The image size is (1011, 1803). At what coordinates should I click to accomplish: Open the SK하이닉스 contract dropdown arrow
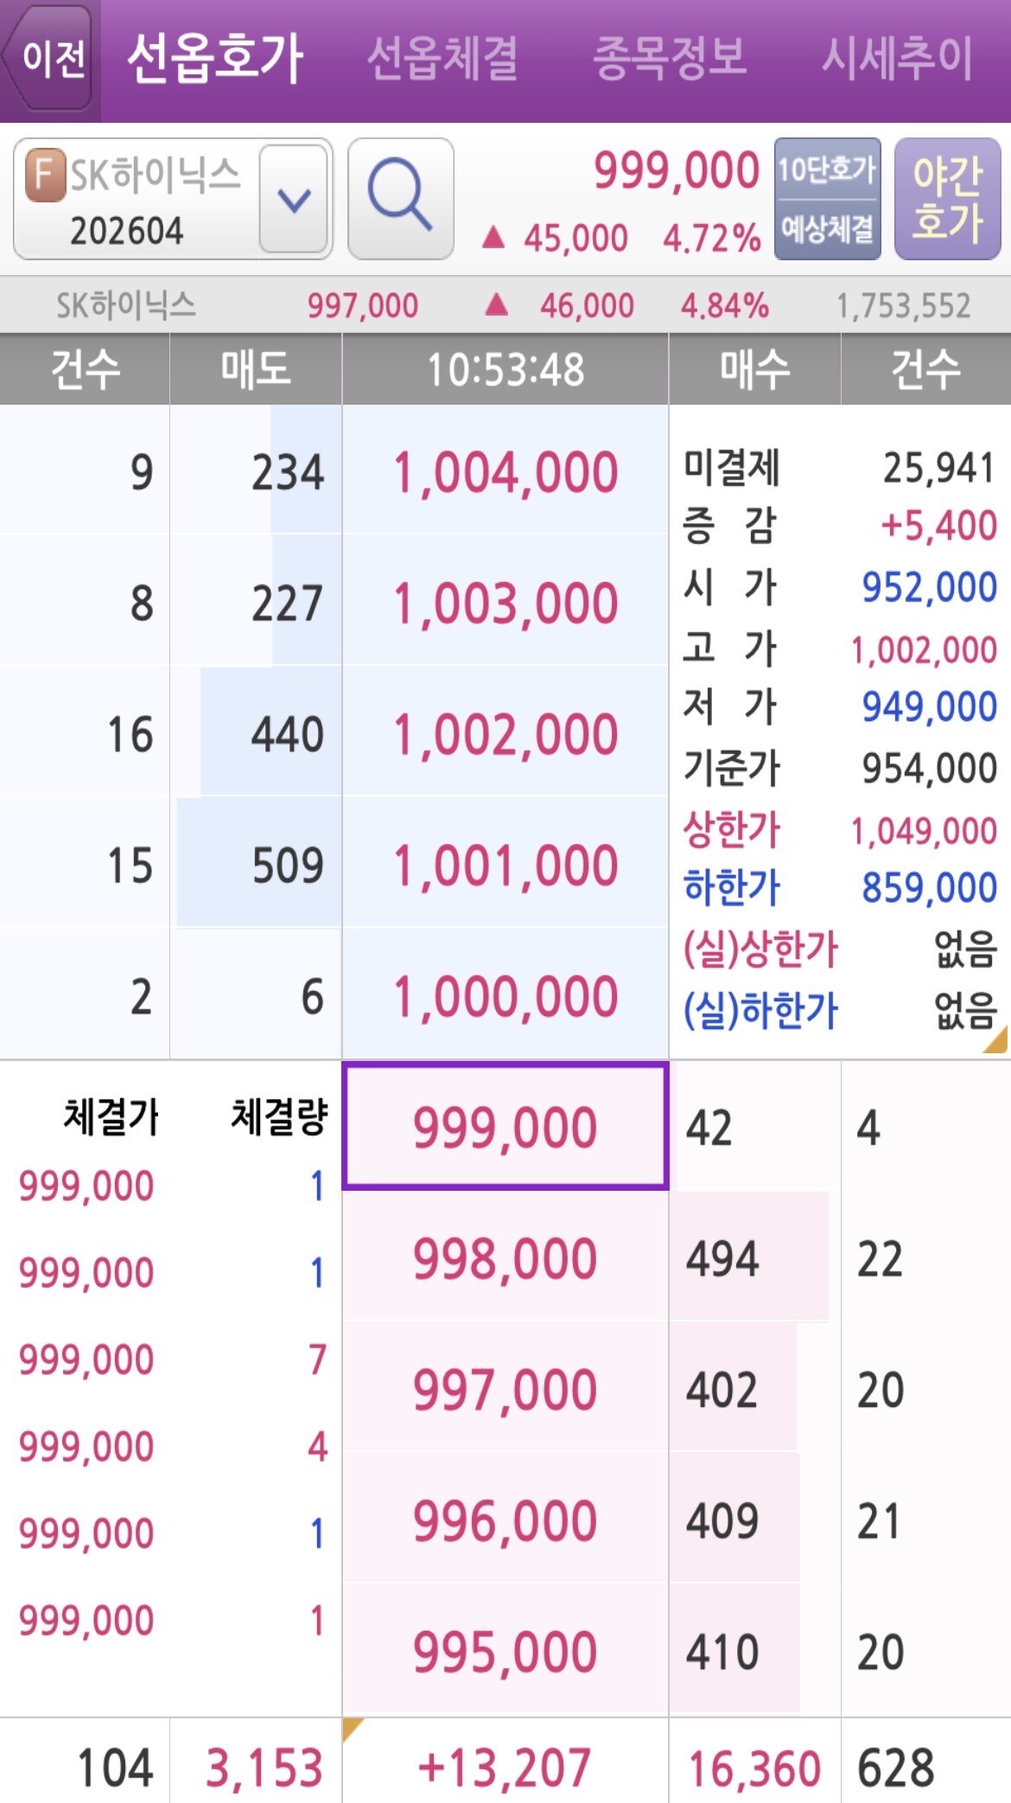coord(294,200)
